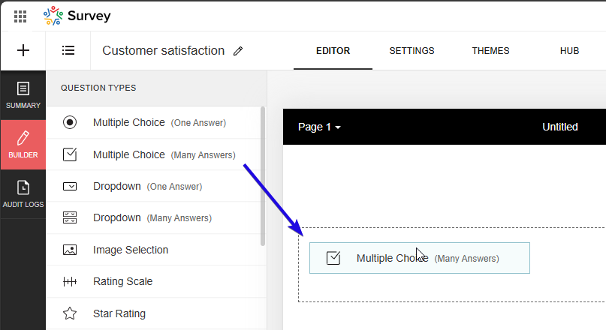Select the Builder sidebar icon
This screenshot has width=606, height=330.
click(x=23, y=145)
